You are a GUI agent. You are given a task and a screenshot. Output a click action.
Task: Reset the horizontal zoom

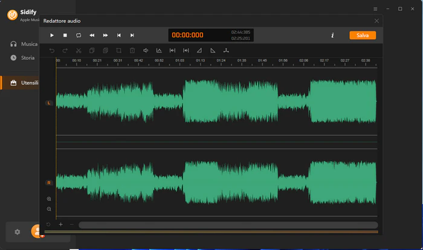pyautogui.click(x=48, y=225)
